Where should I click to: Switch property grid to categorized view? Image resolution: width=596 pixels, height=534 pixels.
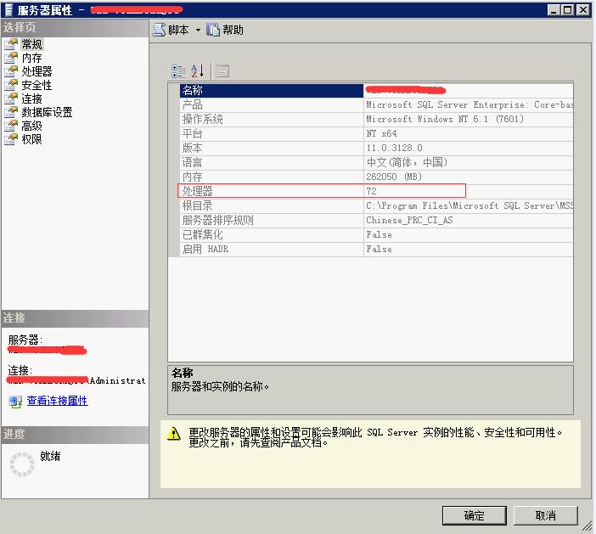click(178, 71)
